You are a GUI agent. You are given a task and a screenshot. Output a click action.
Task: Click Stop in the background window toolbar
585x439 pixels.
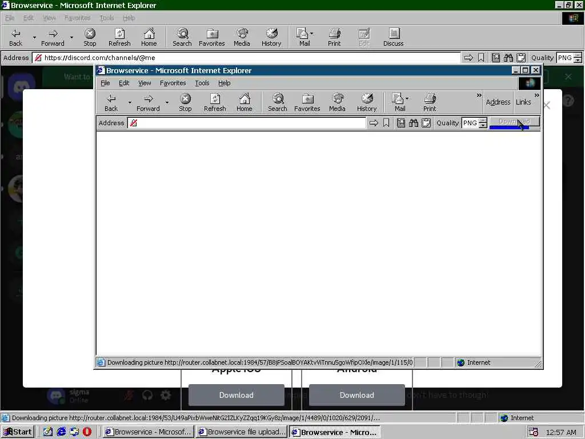pos(90,37)
